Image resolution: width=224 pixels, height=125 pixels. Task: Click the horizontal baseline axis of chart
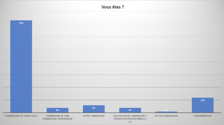coord(112,113)
